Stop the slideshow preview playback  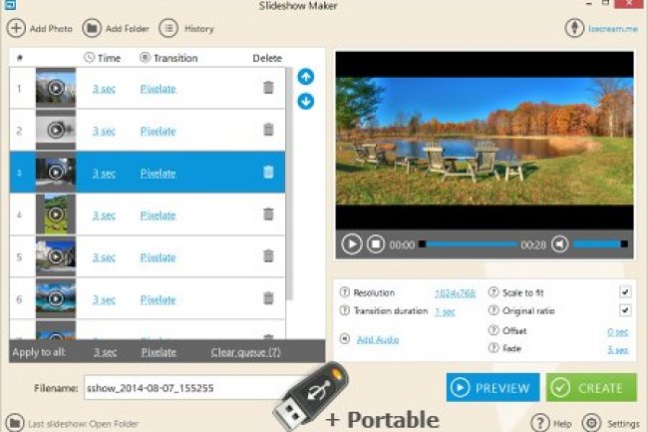tap(376, 243)
